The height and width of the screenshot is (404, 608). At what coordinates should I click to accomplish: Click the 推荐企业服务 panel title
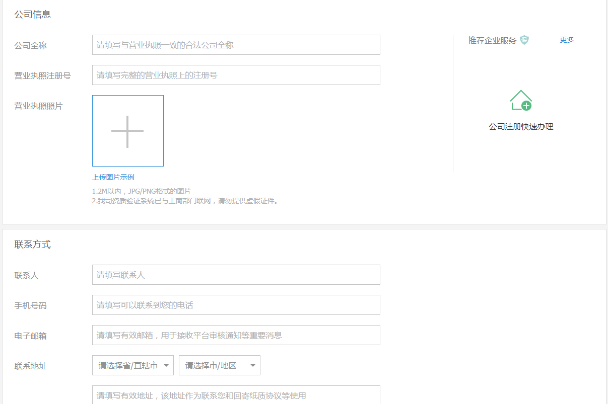click(x=491, y=40)
